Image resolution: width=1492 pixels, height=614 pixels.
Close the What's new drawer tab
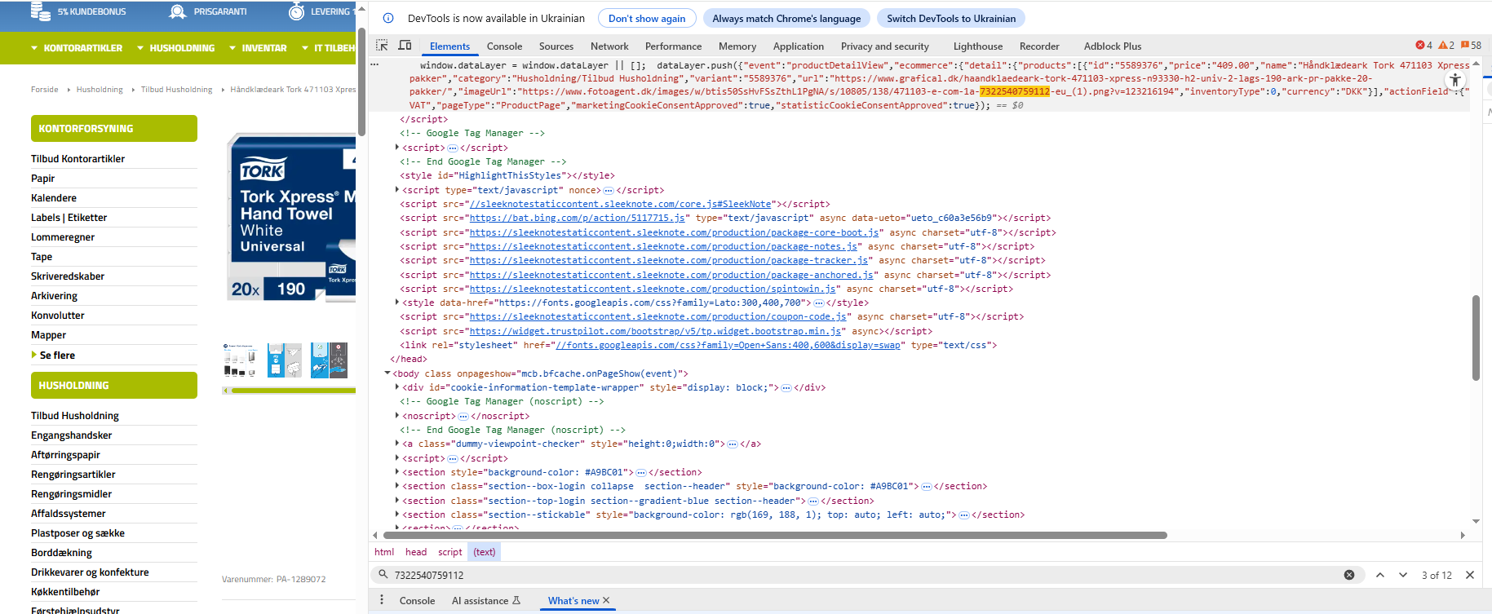pyautogui.click(x=606, y=601)
